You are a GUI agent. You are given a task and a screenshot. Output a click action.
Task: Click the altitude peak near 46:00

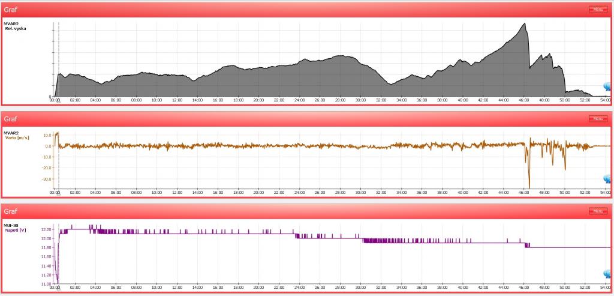click(x=525, y=24)
